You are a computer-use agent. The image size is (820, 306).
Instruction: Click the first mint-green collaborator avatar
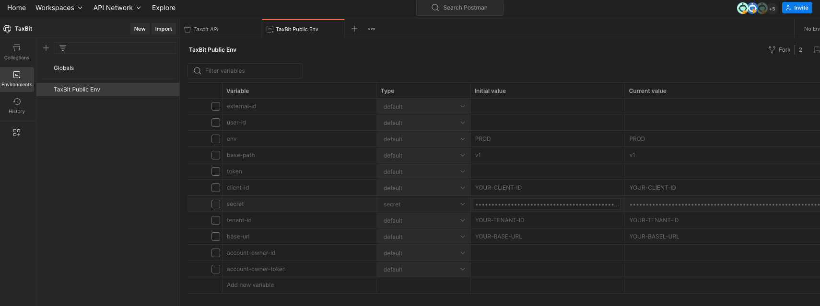point(742,8)
